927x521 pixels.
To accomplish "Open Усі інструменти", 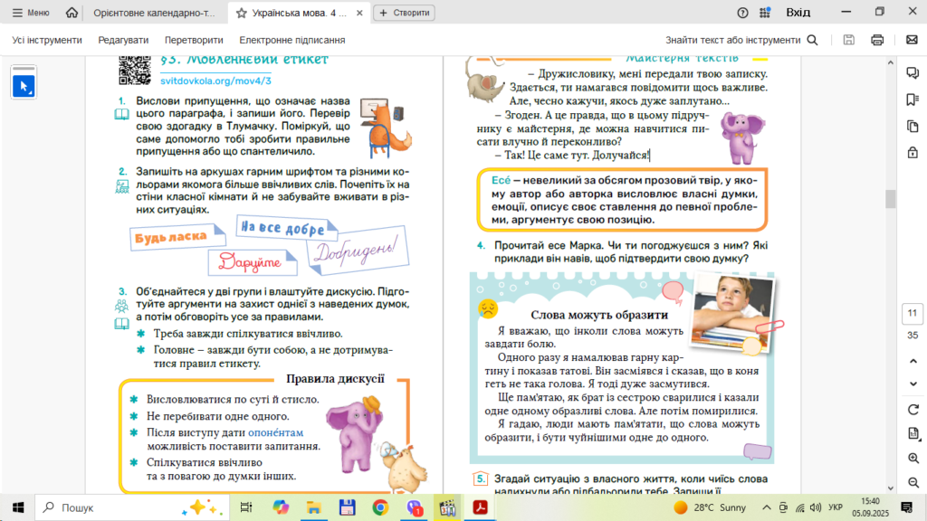I will coord(47,40).
